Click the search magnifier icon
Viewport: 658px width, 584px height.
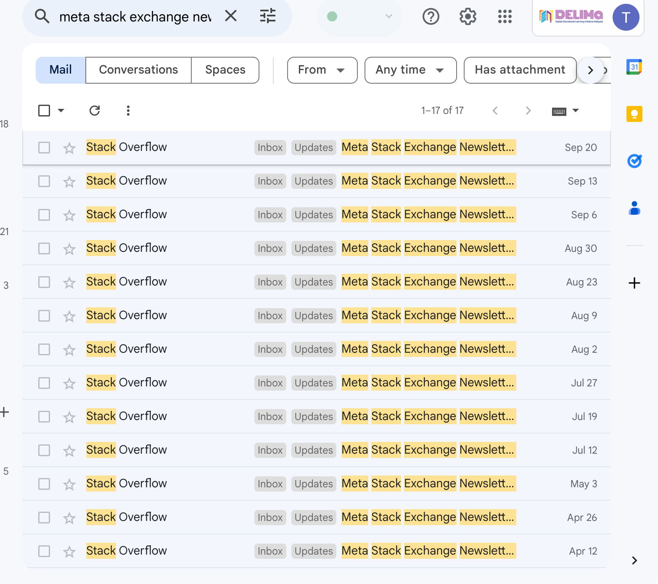pyautogui.click(x=42, y=16)
